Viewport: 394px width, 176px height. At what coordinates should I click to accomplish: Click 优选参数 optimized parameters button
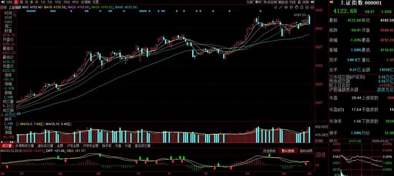pos(269,151)
